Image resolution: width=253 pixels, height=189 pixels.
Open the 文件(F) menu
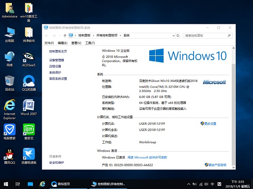(x=49, y=43)
